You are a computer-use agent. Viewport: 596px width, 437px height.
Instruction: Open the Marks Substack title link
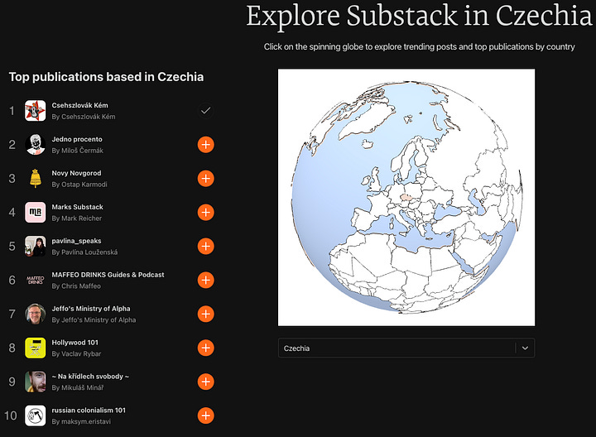click(x=78, y=207)
